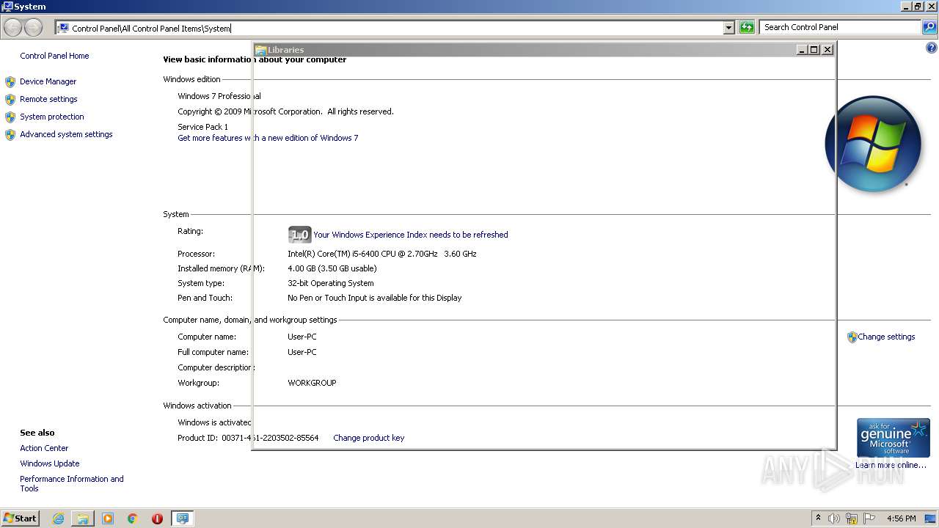Show hidden tray icons arrow
Image resolution: width=939 pixels, height=528 pixels.
pos(818,518)
